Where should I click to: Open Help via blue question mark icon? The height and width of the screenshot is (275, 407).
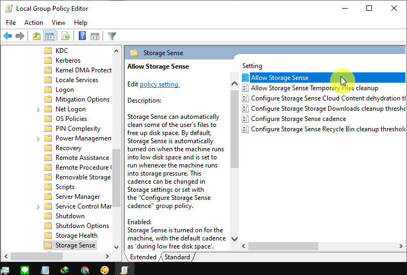point(82,36)
